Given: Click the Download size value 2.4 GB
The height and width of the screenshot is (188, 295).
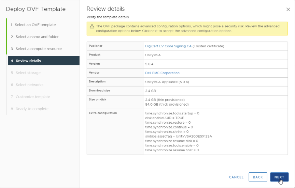Looking at the screenshot, I should coord(150,91).
